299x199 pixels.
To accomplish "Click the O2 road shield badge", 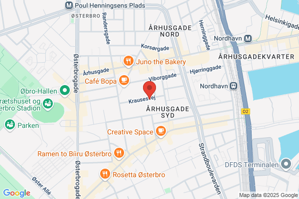I will tap(246, 111).
